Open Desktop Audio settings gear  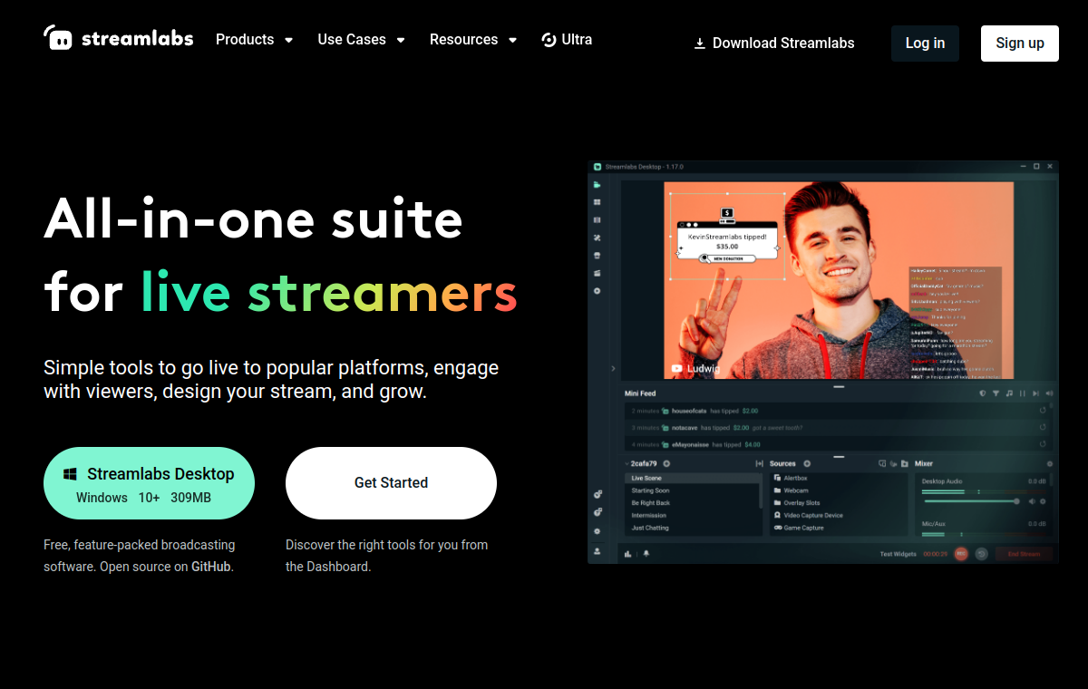[x=1043, y=501]
